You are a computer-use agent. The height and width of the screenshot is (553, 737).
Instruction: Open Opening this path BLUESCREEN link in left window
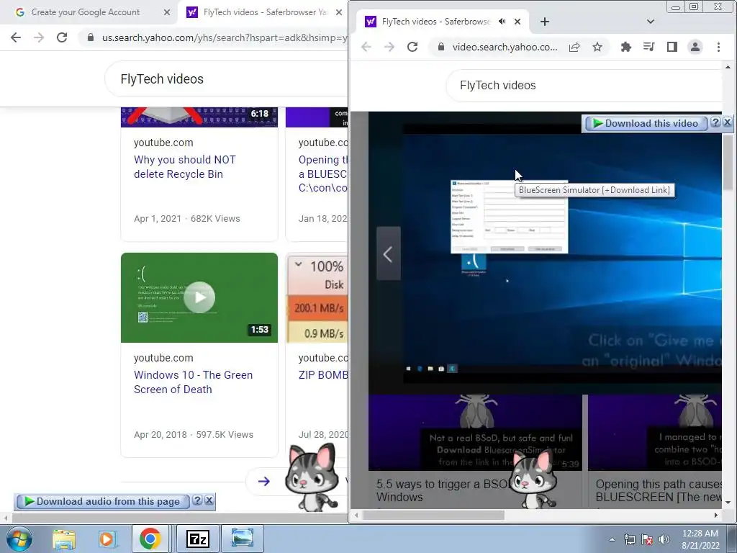pyautogui.click(x=323, y=174)
